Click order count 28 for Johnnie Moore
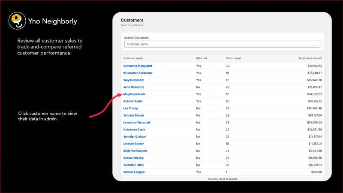 [228, 115]
